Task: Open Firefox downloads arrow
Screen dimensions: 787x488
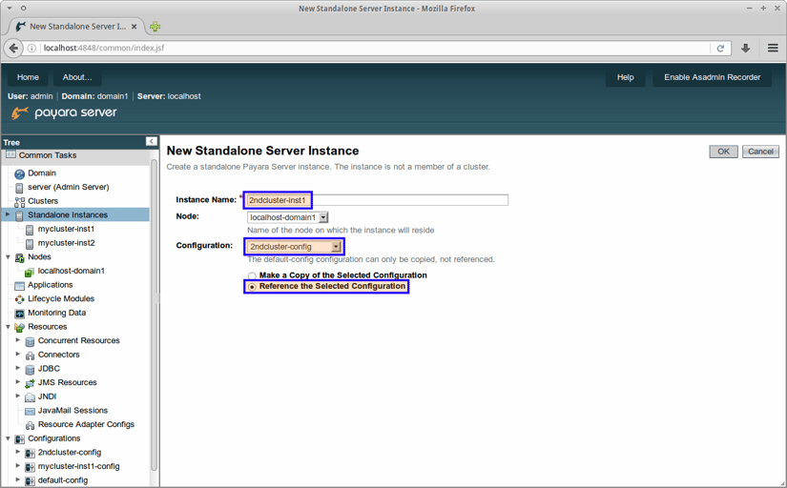Action: coord(746,49)
